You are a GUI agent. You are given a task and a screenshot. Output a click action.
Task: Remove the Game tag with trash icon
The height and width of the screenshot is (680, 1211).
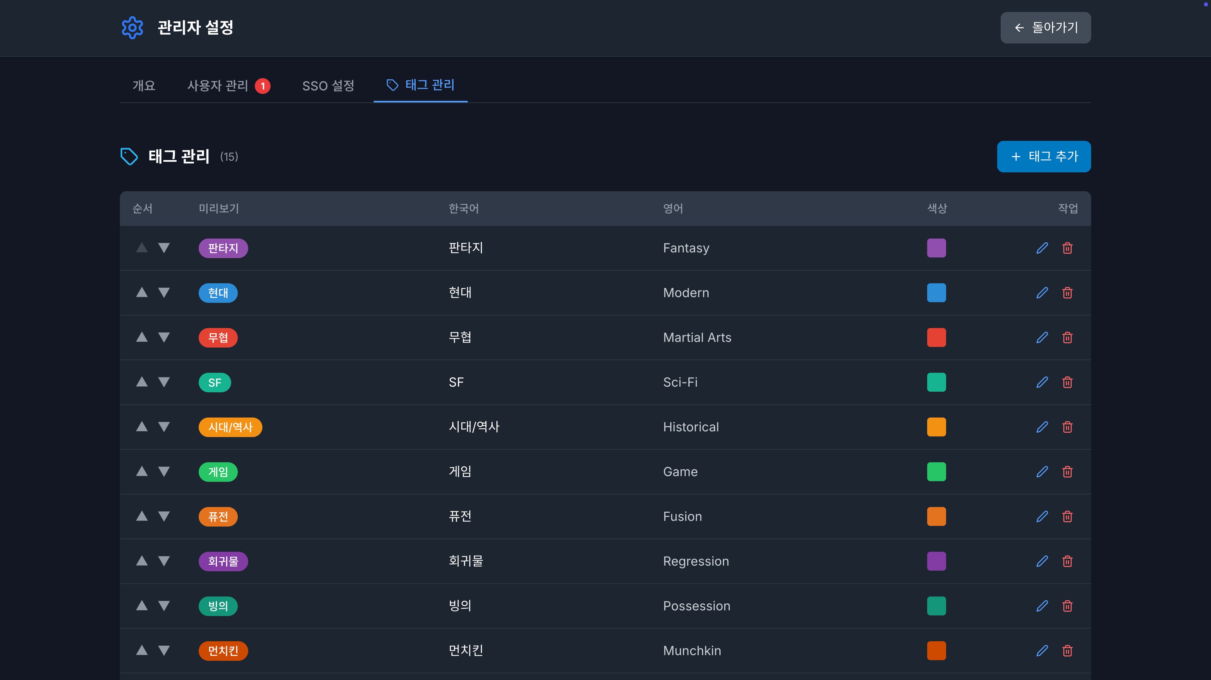point(1067,471)
